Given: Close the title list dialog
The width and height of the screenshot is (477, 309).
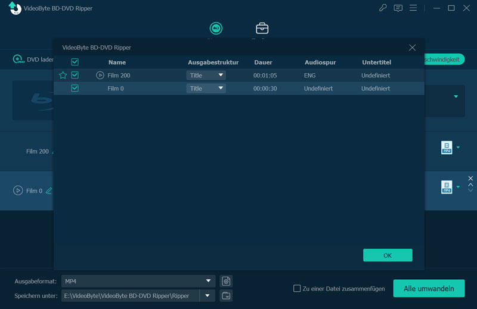Looking at the screenshot, I should coord(412,48).
